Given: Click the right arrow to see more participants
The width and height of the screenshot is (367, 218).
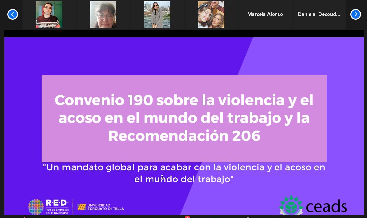Looking at the screenshot, I should pyautogui.click(x=355, y=14).
